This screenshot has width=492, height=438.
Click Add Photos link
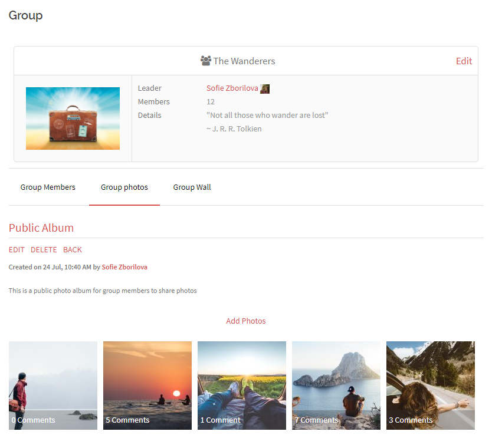point(246,321)
